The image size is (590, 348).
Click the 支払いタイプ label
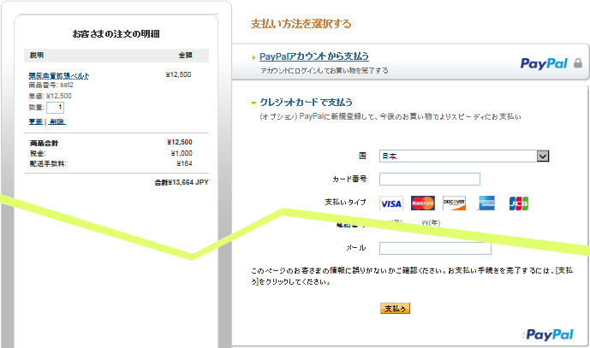pos(345,202)
